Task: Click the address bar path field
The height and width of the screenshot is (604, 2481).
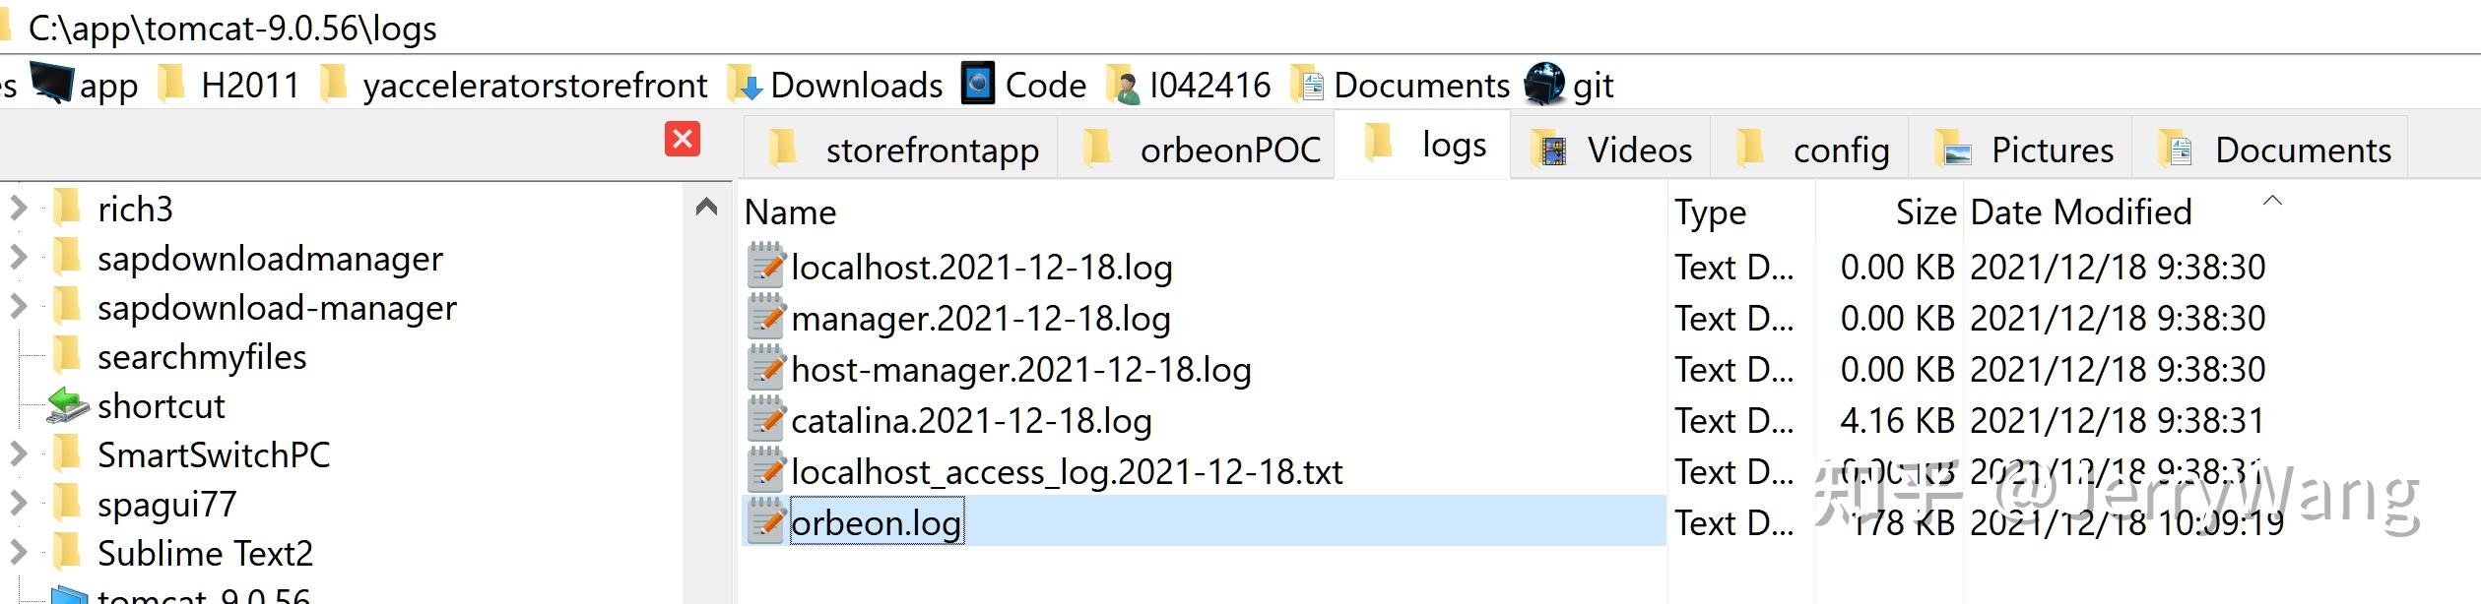Action: tap(1182, 28)
